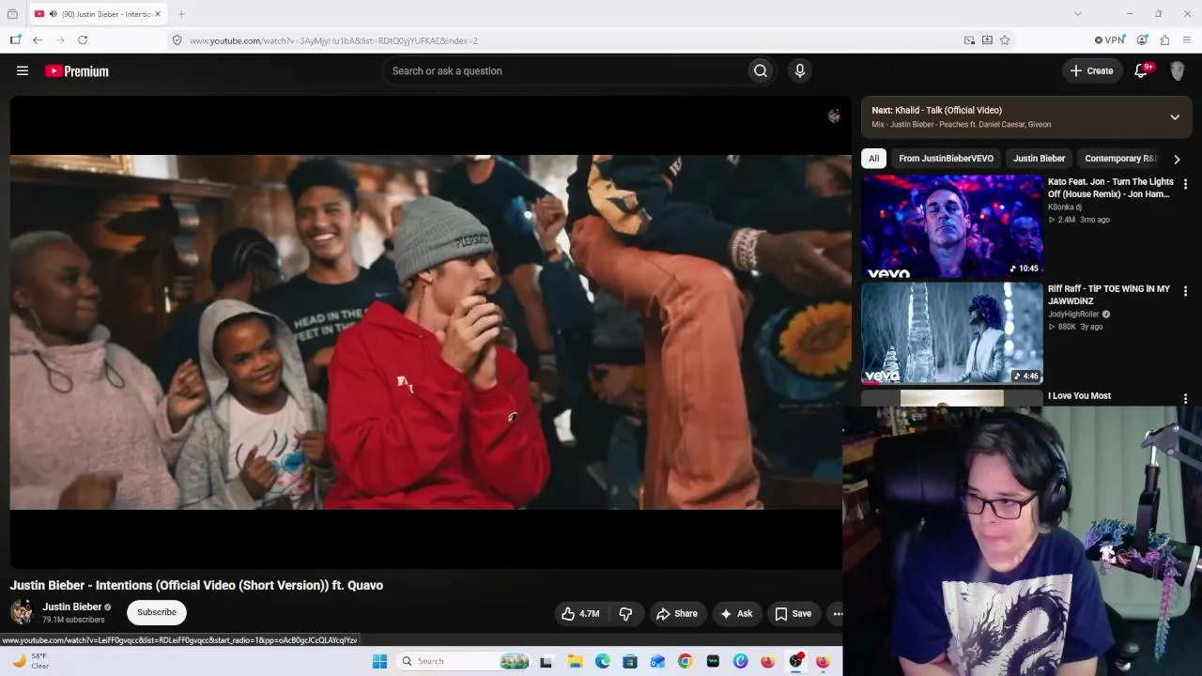Viewport: 1202px width, 676px height.
Task: Click the Ask button below the video
Action: pyautogui.click(x=736, y=614)
